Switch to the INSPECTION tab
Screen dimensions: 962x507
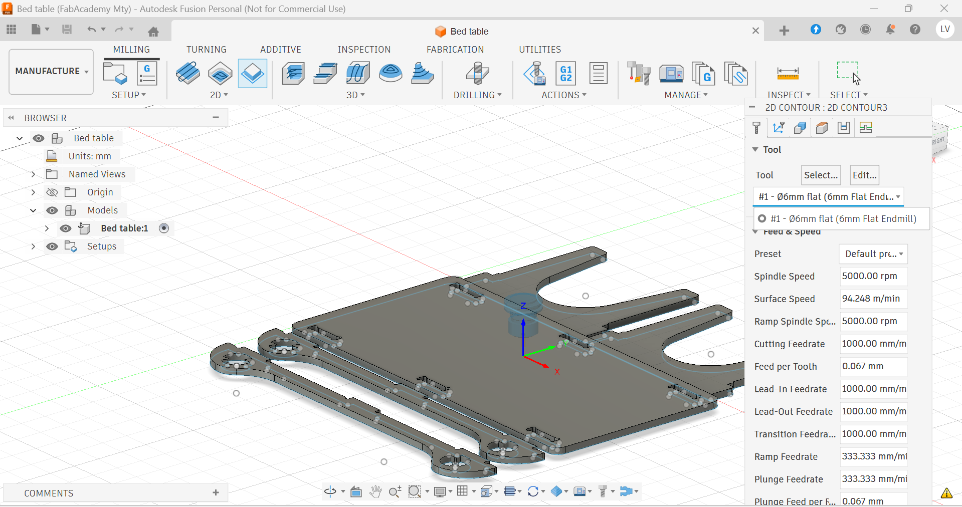tap(364, 50)
